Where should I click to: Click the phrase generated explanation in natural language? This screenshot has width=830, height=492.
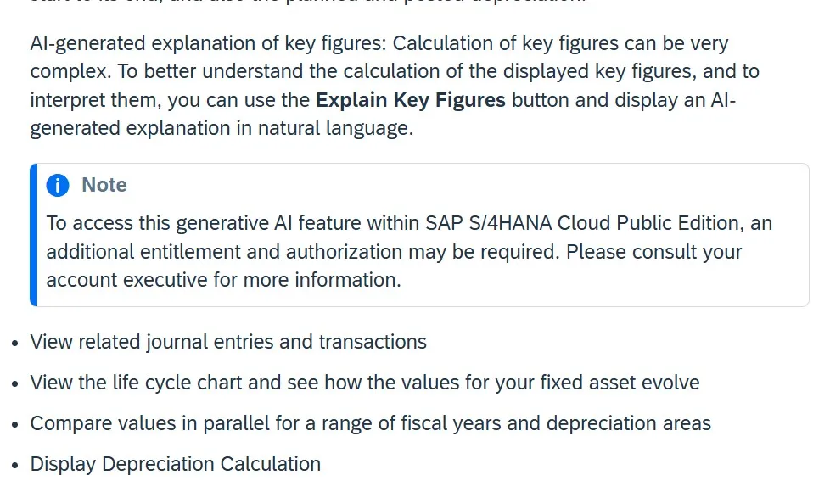point(222,129)
